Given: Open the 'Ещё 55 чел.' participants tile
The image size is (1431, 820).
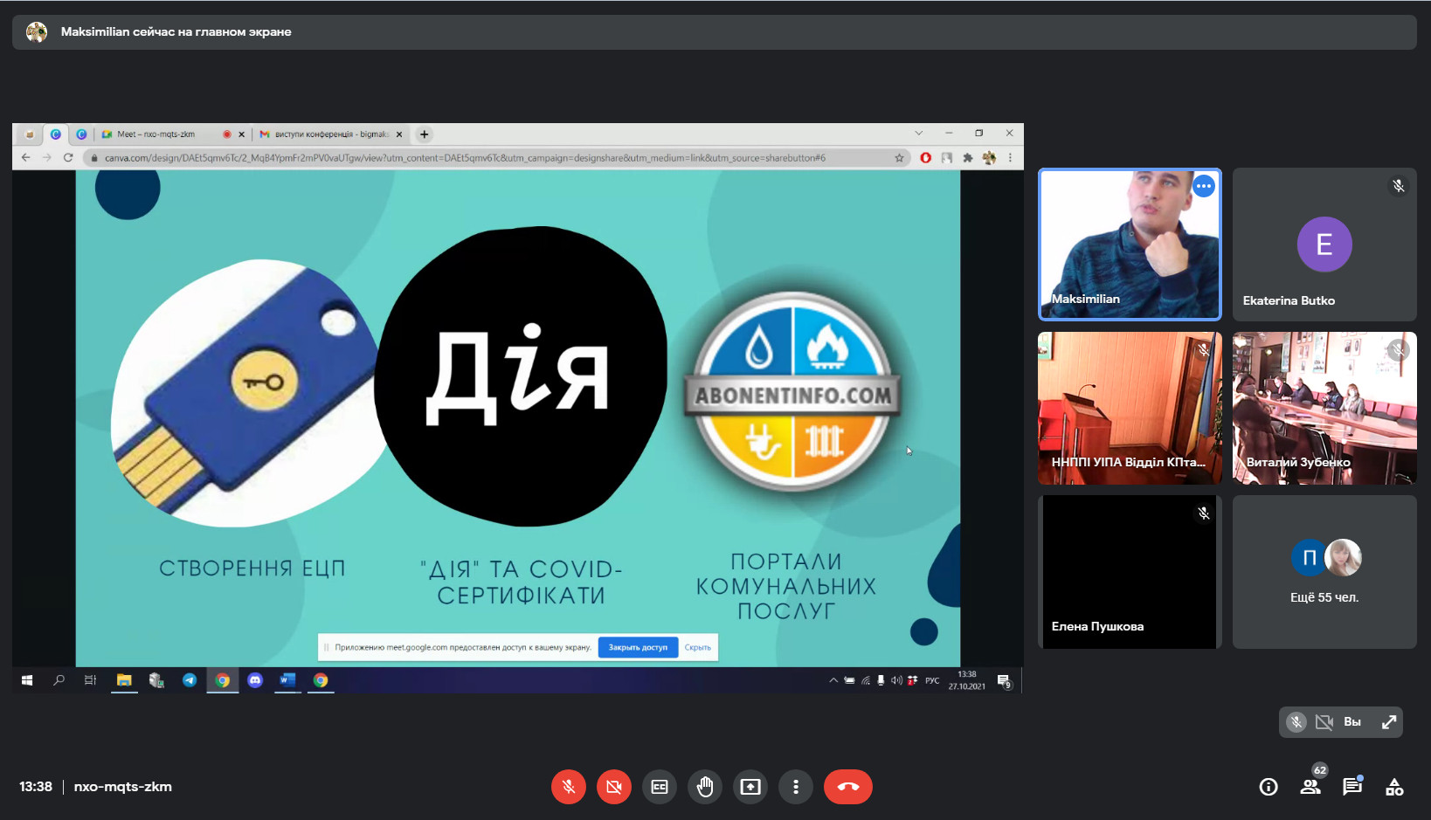Looking at the screenshot, I should pos(1324,572).
